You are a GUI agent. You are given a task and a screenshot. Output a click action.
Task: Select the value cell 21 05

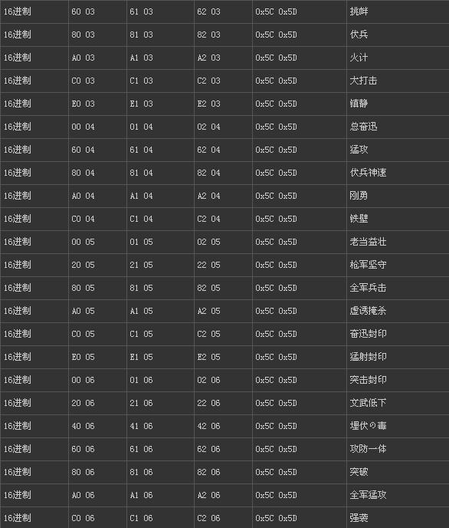click(160, 265)
